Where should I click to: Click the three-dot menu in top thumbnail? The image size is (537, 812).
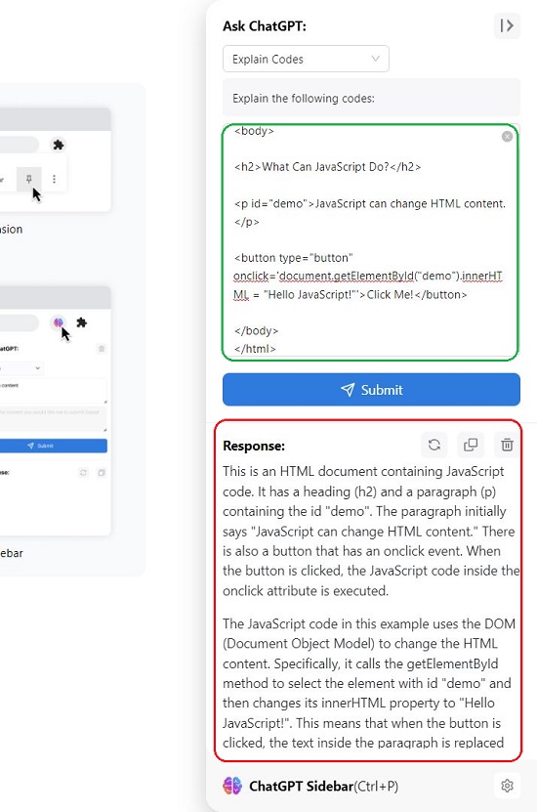coord(55,179)
